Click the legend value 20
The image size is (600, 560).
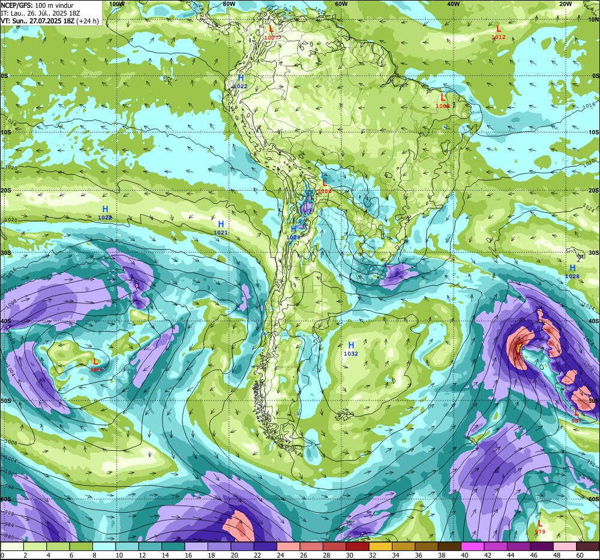point(234,555)
